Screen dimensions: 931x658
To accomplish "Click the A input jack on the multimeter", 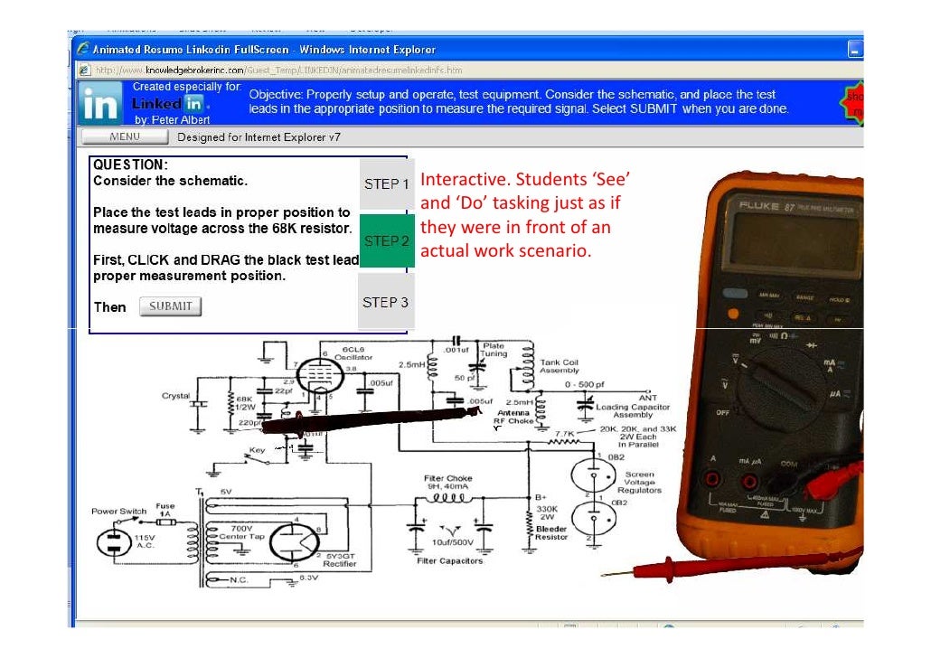I will pyautogui.click(x=712, y=478).
